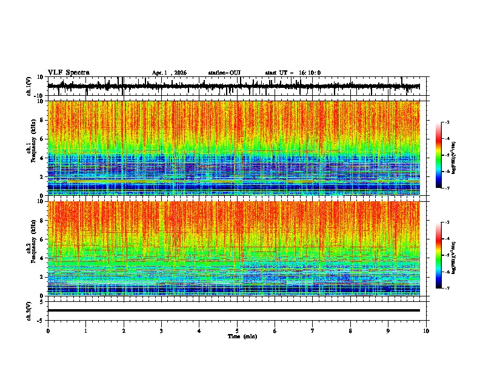
Task: Click the "VLF Spectra" plot title
Action: coord(68,73)
